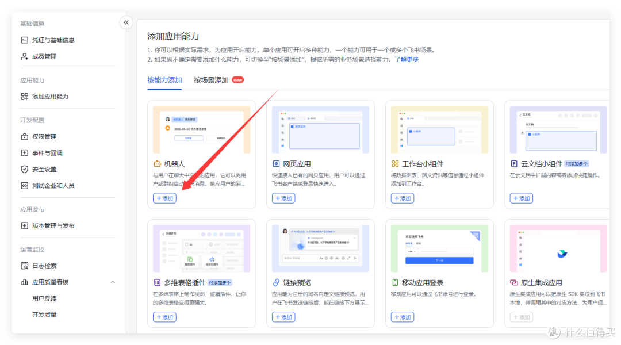Click the 多维表格插件 preview image
The image size is (621, 345).
(x=202, y=248)
